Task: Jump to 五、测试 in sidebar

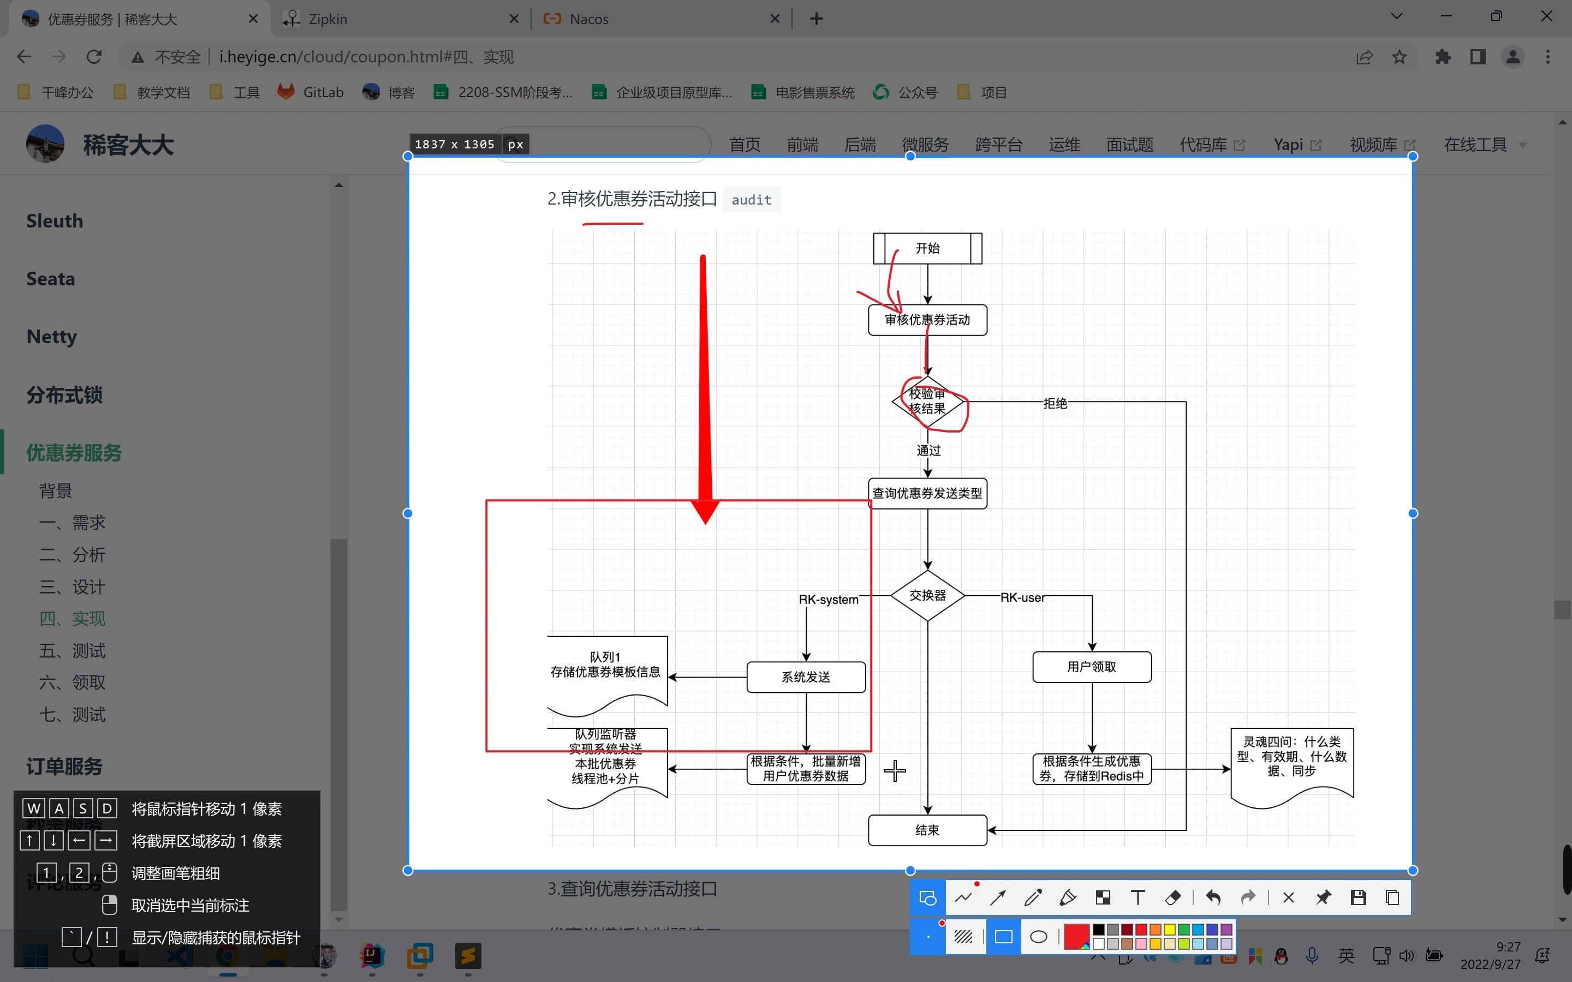Action: [72, 650]
